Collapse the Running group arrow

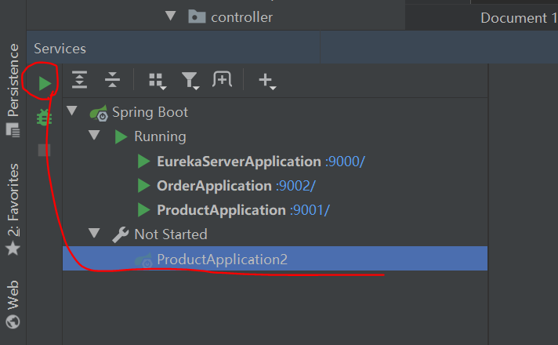[x=95, y=136]
